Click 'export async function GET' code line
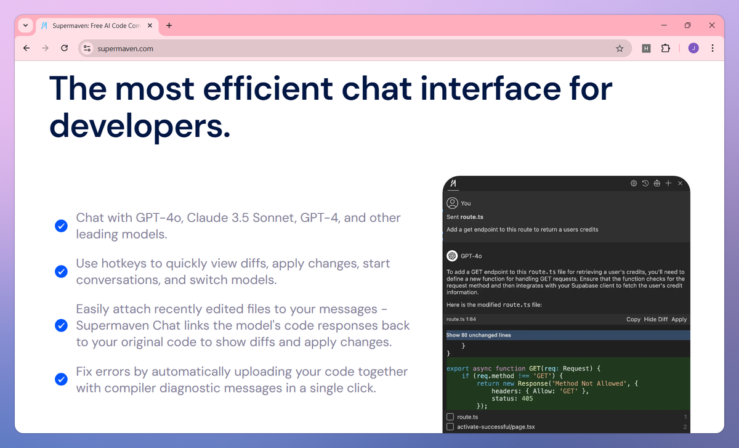 point(523,369)
